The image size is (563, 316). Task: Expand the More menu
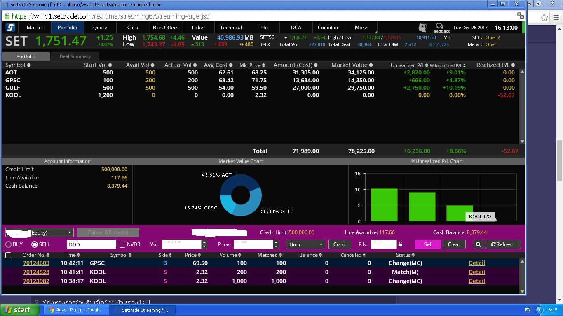(361, 28)
